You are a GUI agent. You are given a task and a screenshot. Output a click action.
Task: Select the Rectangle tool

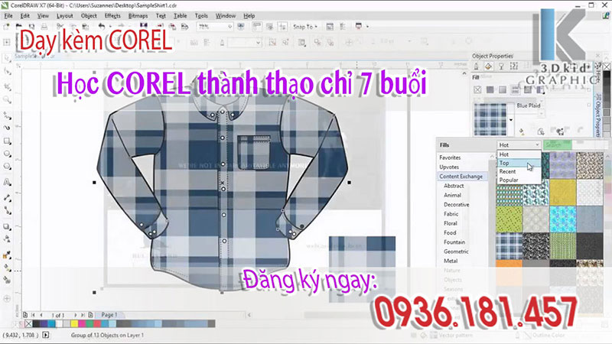pyautogui.click(x=7, y=141)
